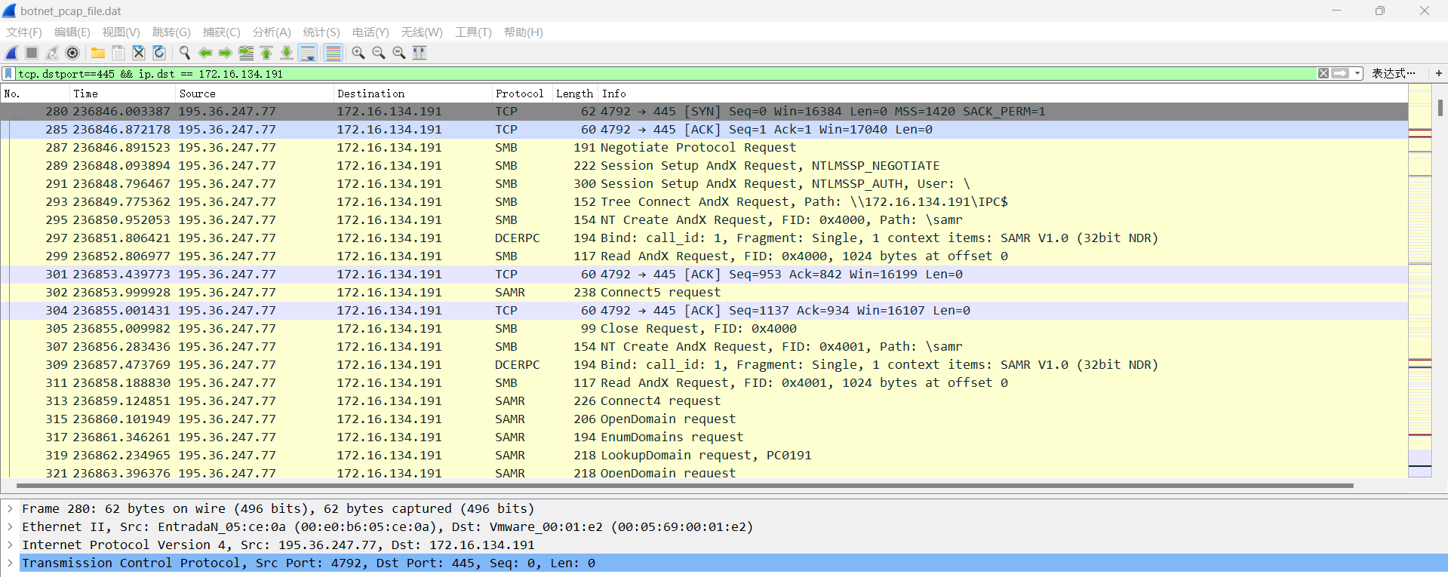
Task: Open the 工具(T) menu
Action: 473,32
